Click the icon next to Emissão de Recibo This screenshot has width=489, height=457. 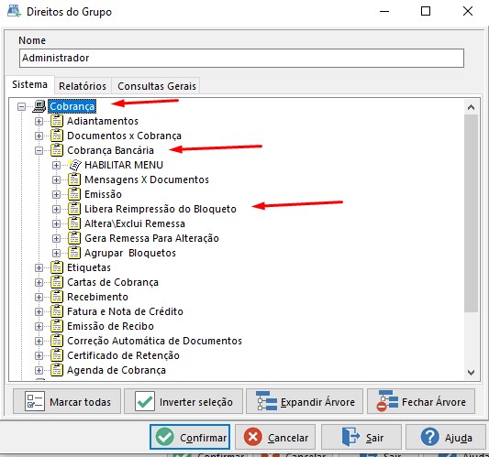pyautogui.click(x=57, y=326)
